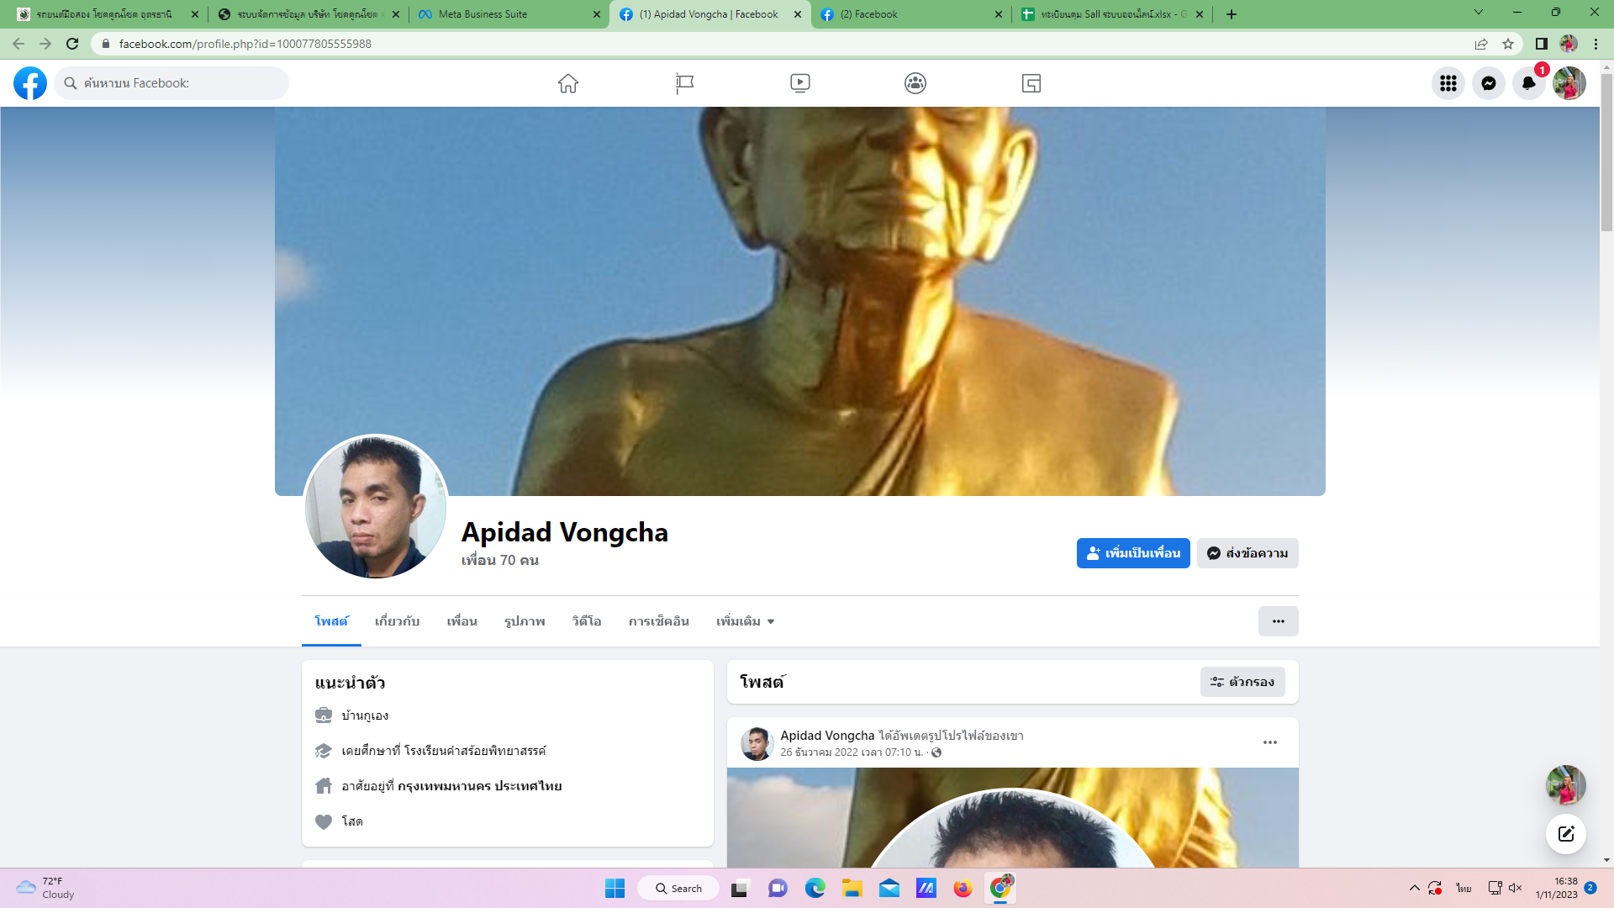This screenshot has height=908, width=1614.
Task: Open post options three-dots menu
Action: [x=1269, y=742]
